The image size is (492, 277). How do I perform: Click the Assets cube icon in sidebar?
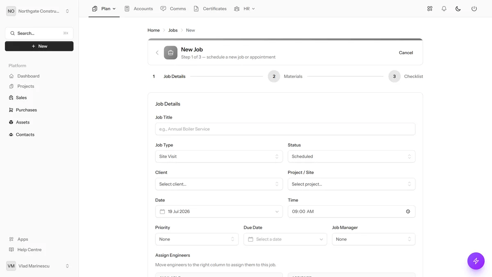pos(11,122)
